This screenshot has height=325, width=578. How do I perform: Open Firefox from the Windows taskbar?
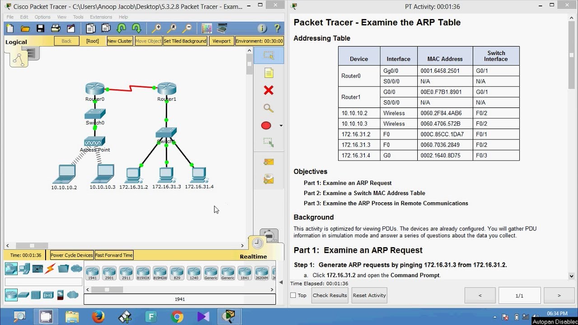pos(98,317)
